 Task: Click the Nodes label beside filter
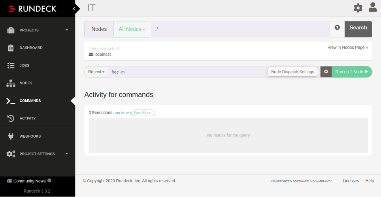[99, 29]
